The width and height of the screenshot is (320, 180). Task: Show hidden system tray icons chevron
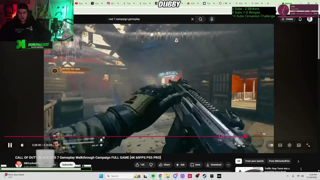click(x=287, y=176)
